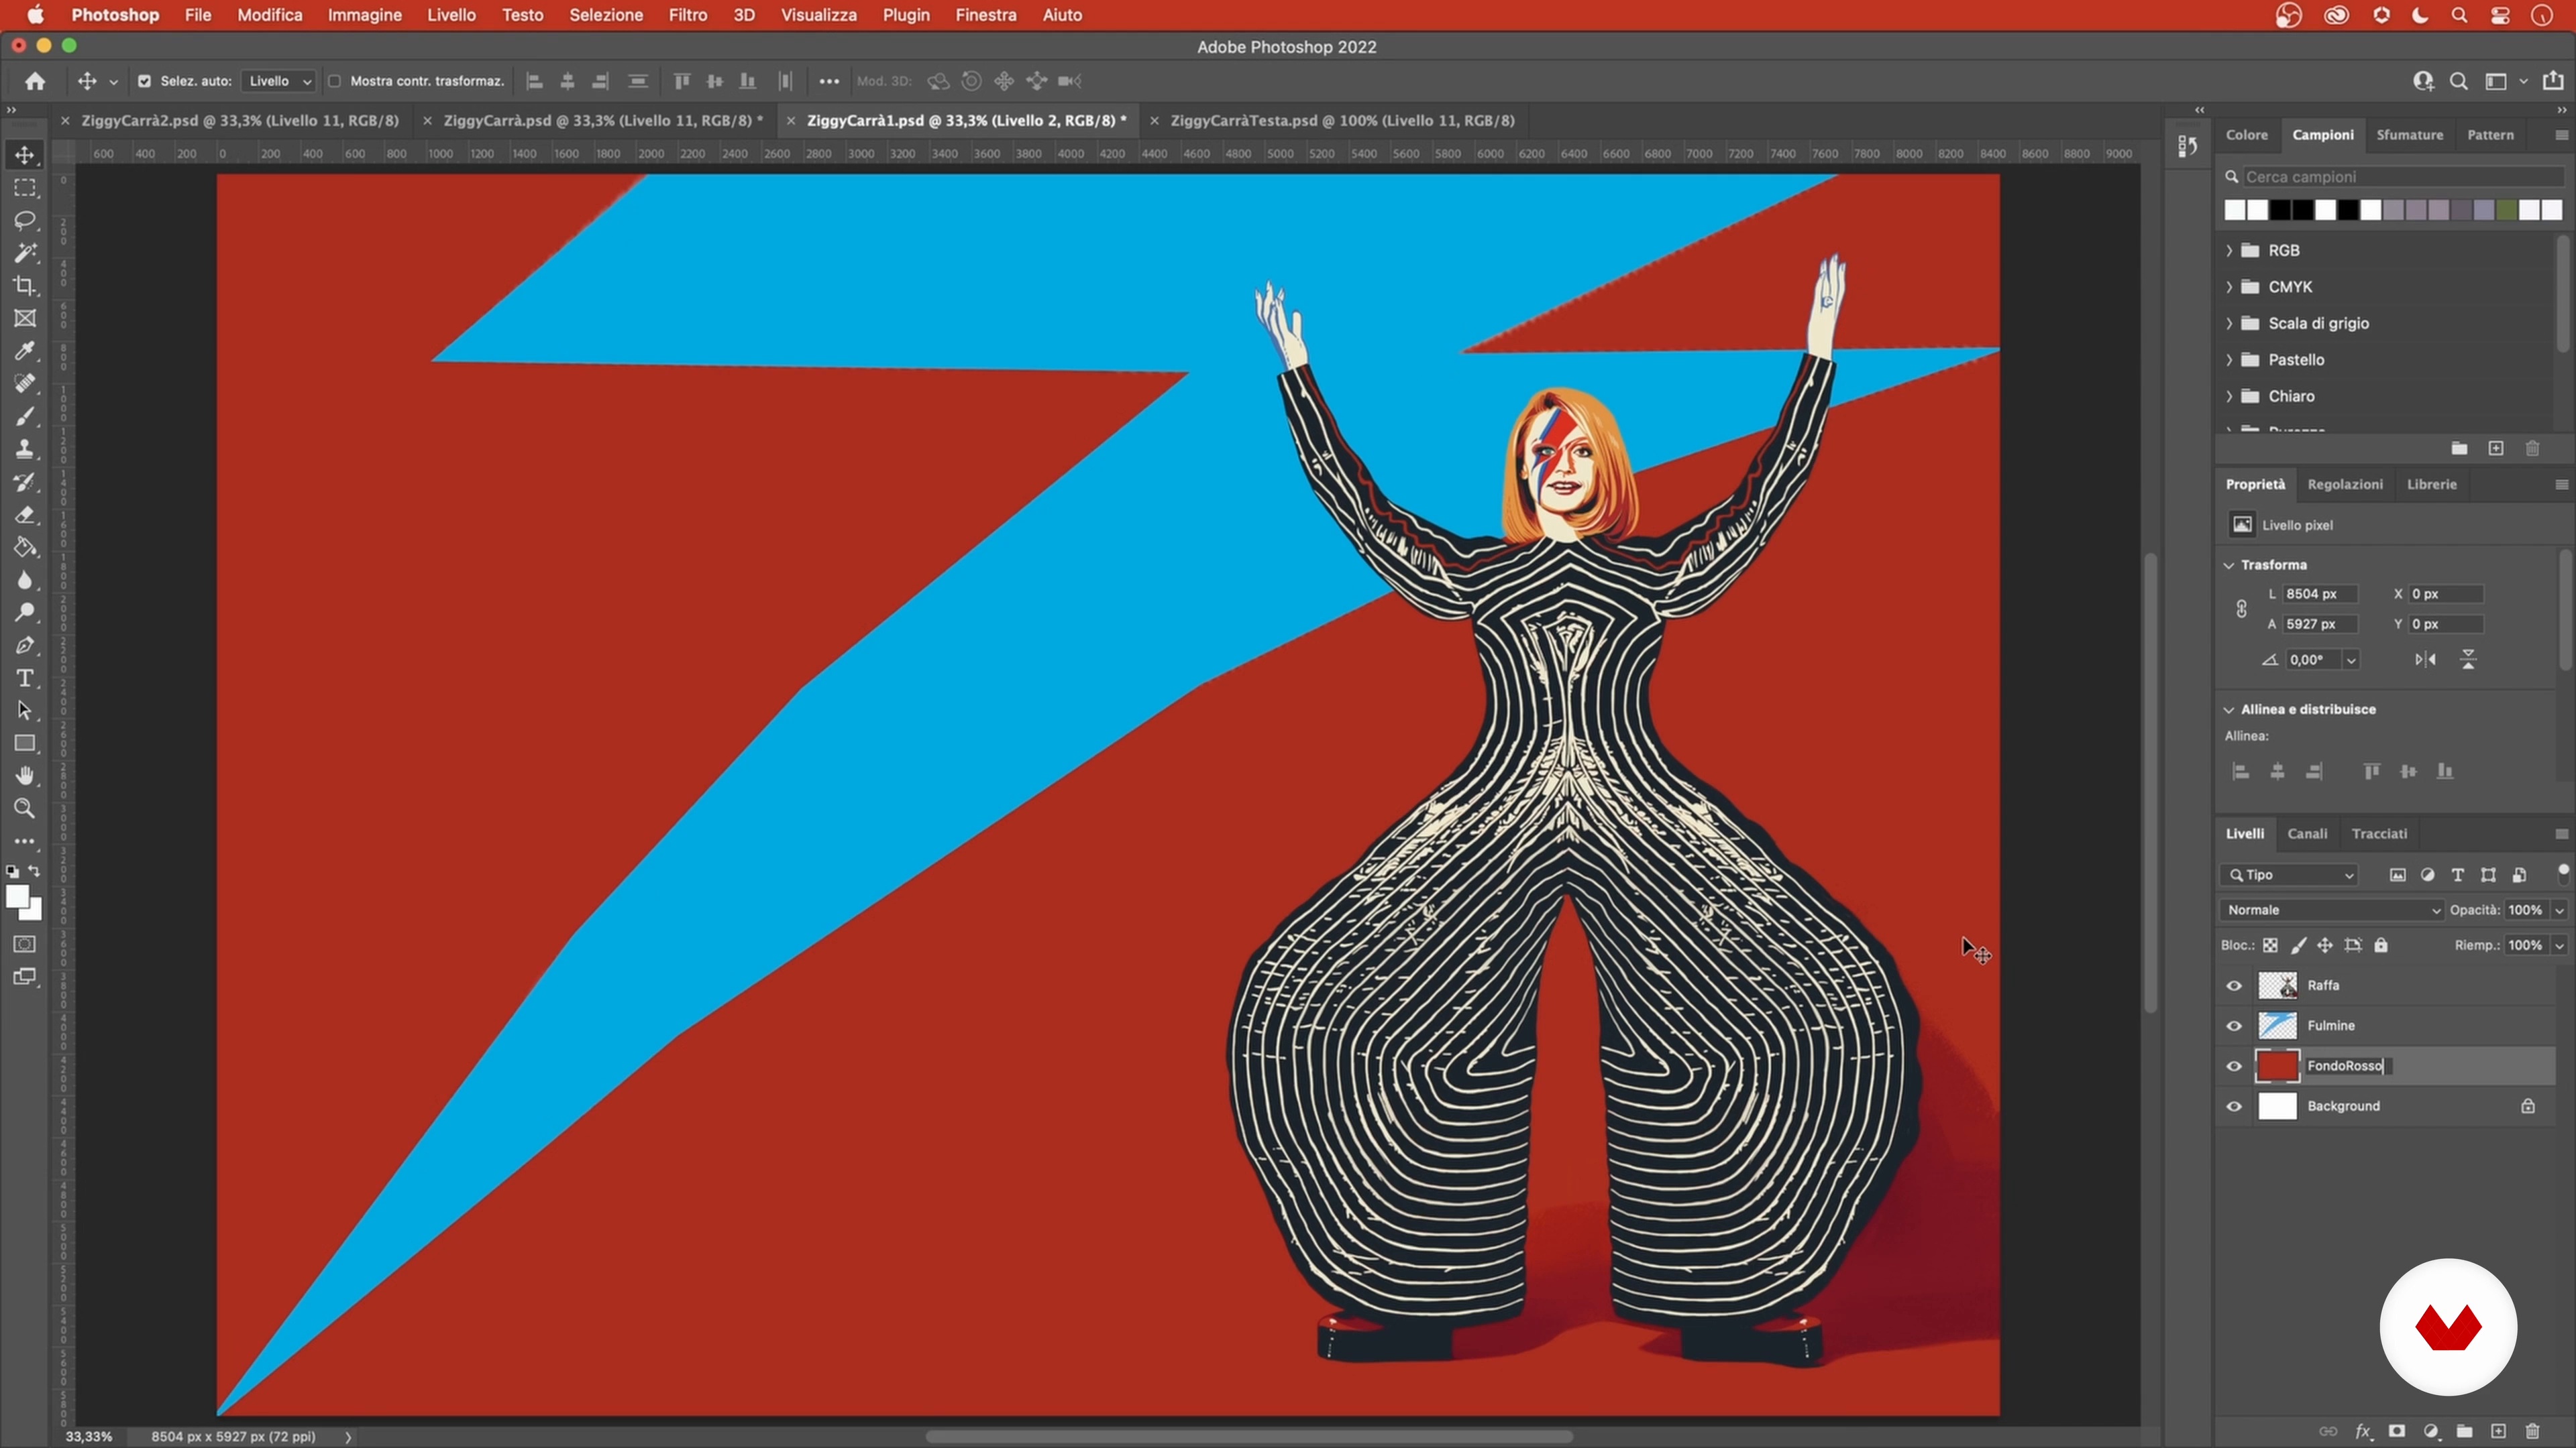Viewport: 2576px width, 1448px height.
Task: Collapse Allinea e distribuisce section
Action: tap(2229, 709)
